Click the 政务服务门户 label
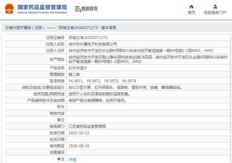This screenshot has height=163, width=232. (215, 13)
